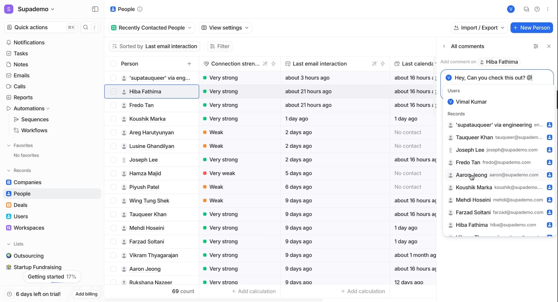This screenshot has height=302, width=558.
Task: Click the New Person button
Action: pyautogui.click(x=531, y=28)
